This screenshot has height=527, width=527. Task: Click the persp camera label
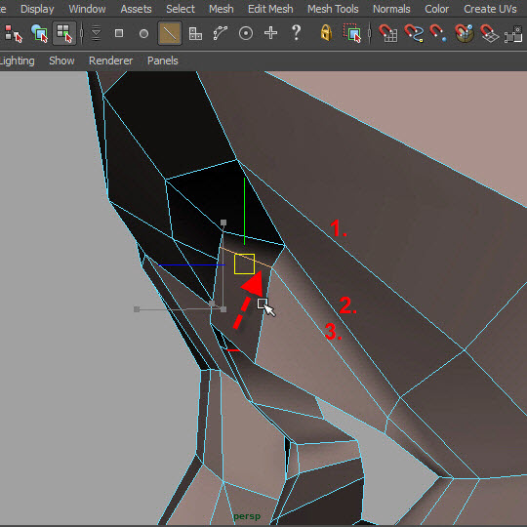(247, 517)
